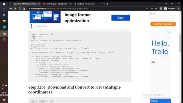Click the zoom magnifier in address bar
This screenshot has height=103, width=183.
click(147, 9)
